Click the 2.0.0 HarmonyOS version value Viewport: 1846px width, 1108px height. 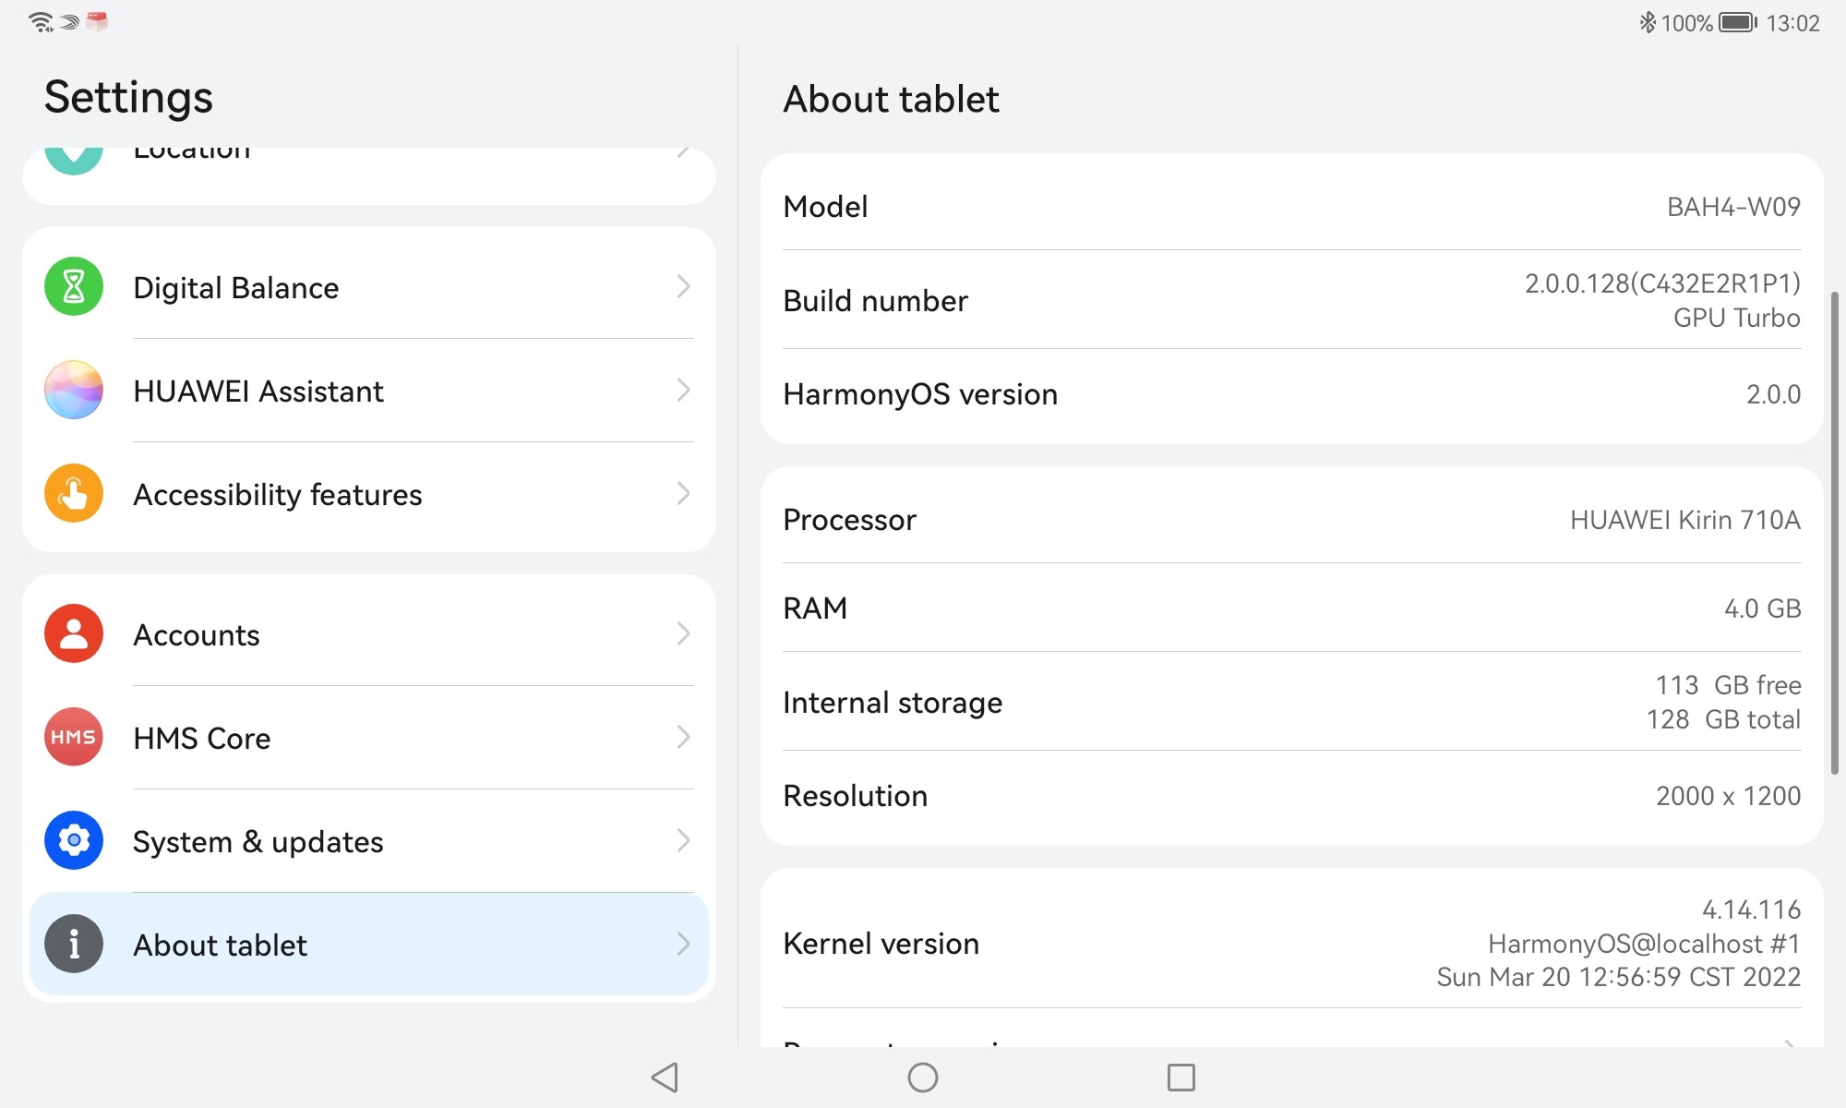tap(1773, 394)
